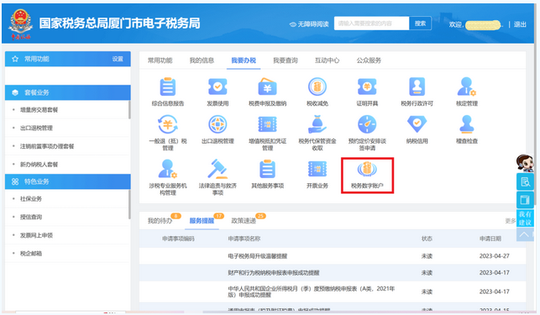540x315 pixels.
Task: Click the customer service avatar icon
Action: pyautogui.click(x=525, y=163)
